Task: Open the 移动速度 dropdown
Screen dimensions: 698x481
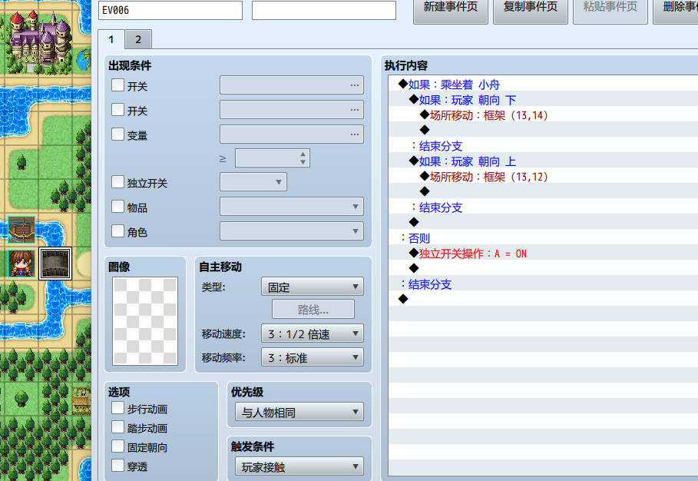Action: click(x=313, y=333)
